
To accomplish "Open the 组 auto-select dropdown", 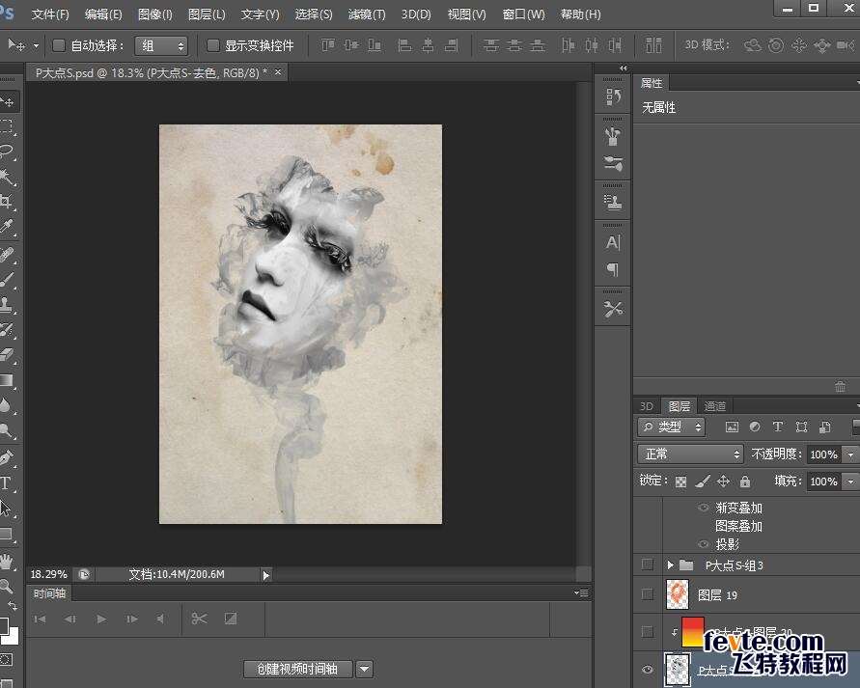I will [x=161, y=46].
